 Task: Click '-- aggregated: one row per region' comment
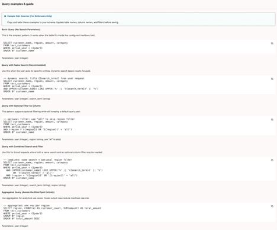[27, 206]
